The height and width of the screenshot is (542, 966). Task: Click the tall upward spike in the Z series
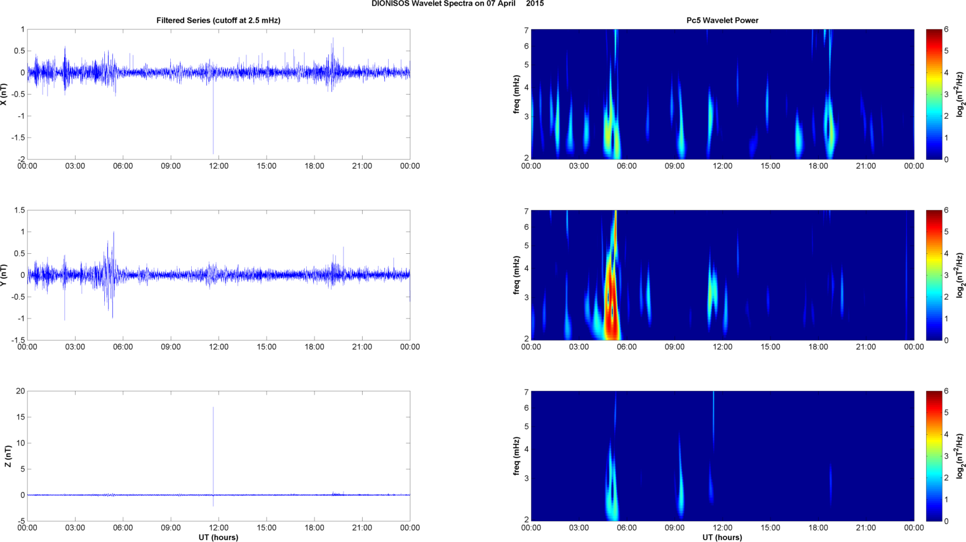[213, 451]
